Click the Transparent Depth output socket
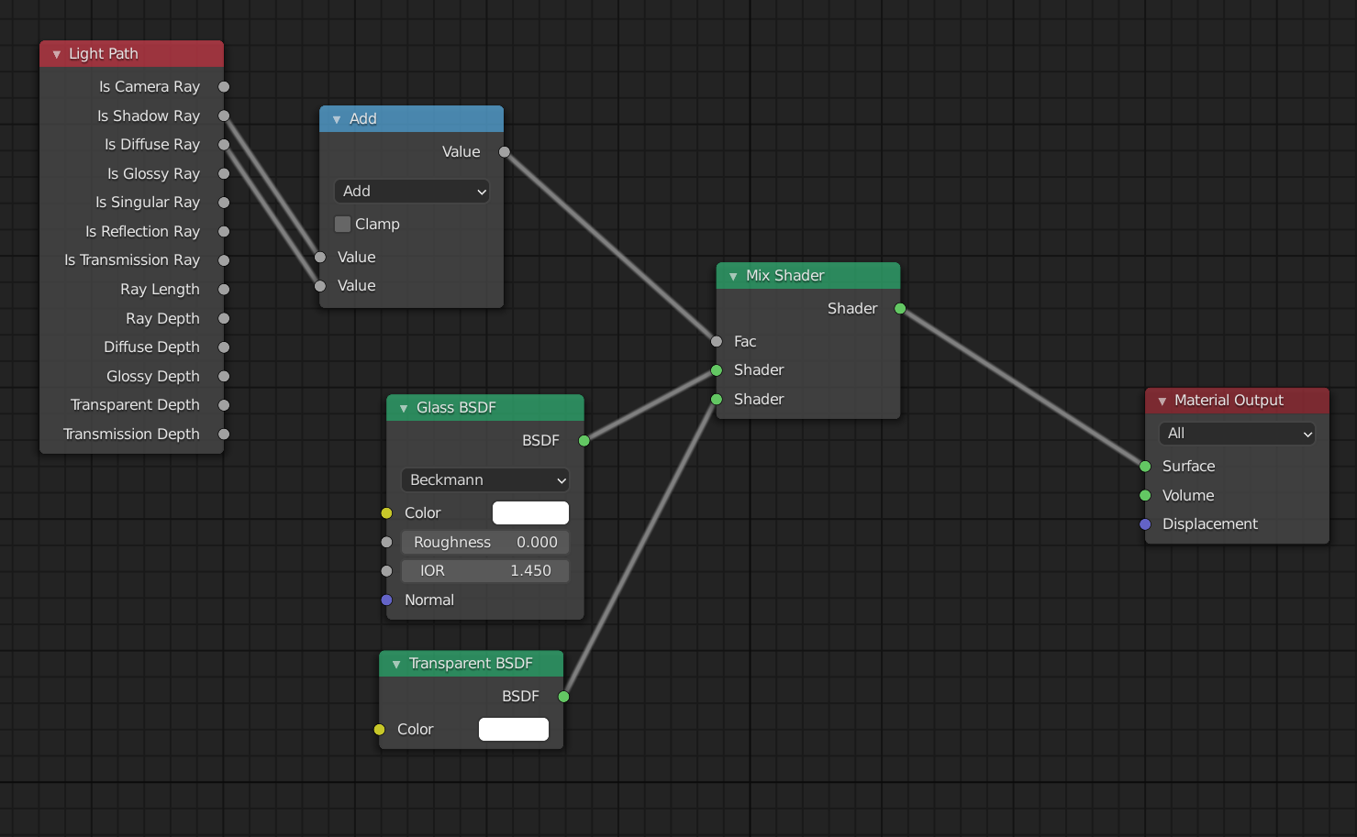 tap(224, 405)
